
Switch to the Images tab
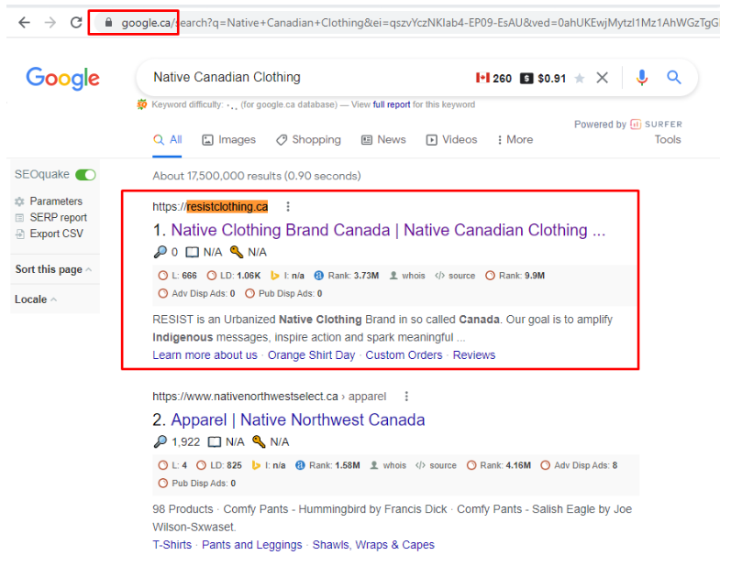[229, 139]
